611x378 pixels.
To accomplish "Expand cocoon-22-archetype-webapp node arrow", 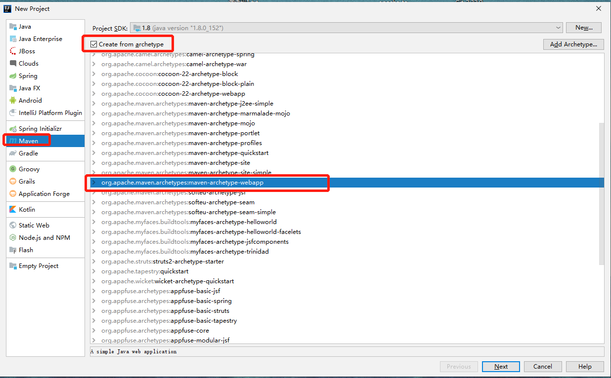I will 94,94.
